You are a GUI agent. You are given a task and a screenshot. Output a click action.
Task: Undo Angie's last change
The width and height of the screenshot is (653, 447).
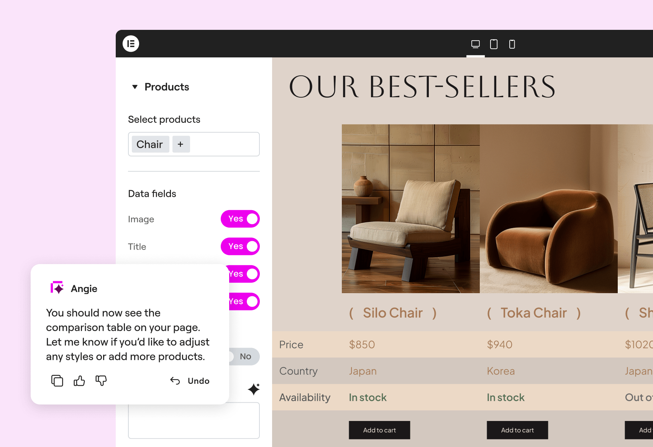[190, 381]
